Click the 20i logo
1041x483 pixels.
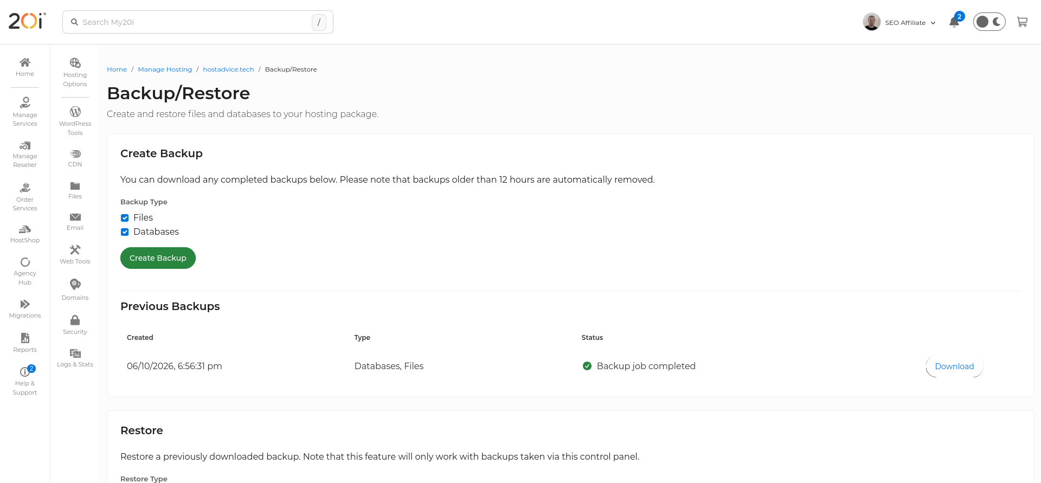tap(27, 21)
